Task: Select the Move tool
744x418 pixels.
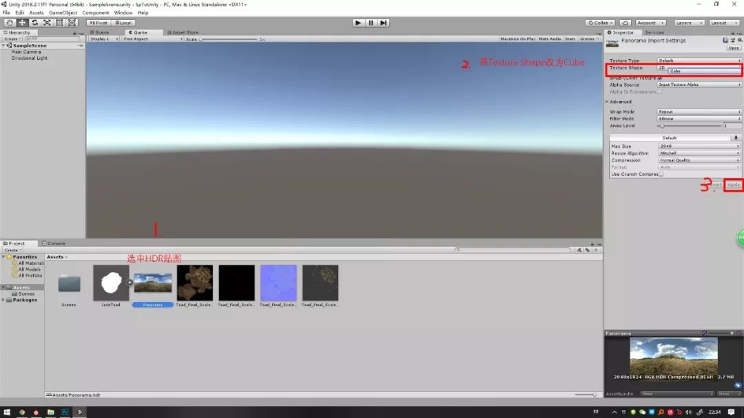Action: (x=22, y=22)
